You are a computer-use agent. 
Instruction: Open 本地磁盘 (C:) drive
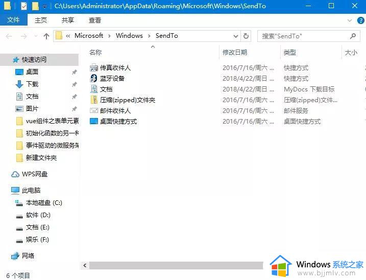[44, 203]
